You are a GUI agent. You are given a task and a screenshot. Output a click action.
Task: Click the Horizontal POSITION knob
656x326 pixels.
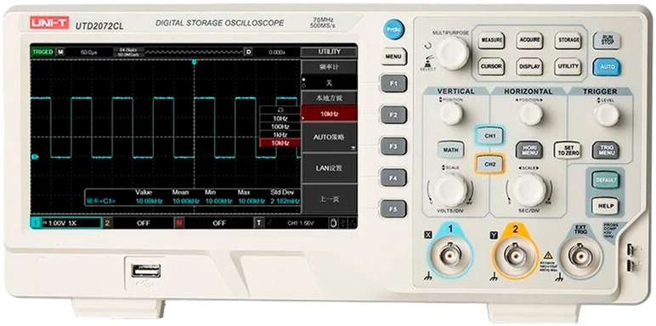530,113
